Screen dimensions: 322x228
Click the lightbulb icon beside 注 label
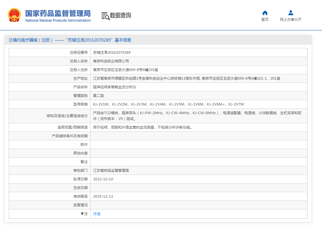[x=83, y=214]
